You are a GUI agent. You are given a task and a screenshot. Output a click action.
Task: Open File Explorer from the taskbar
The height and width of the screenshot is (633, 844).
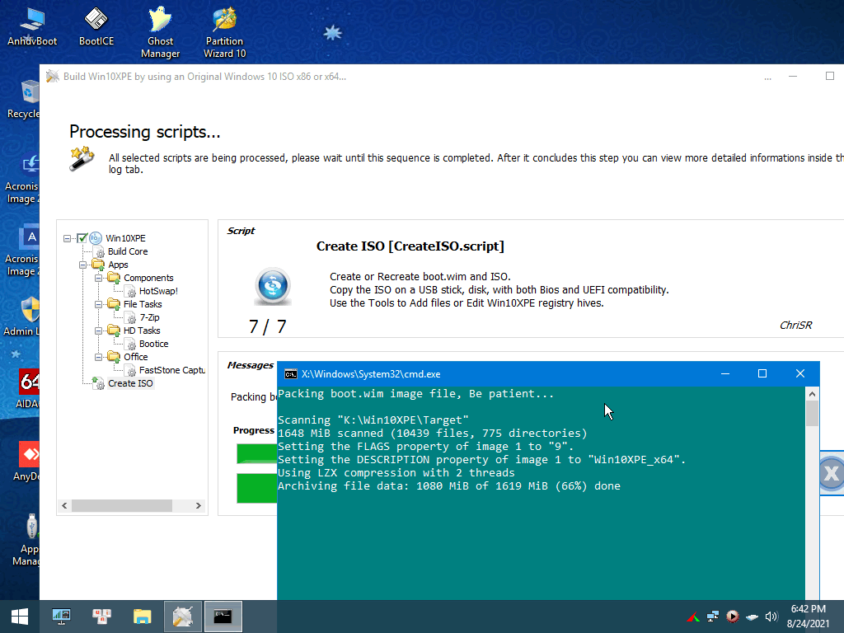click(142, 617)
